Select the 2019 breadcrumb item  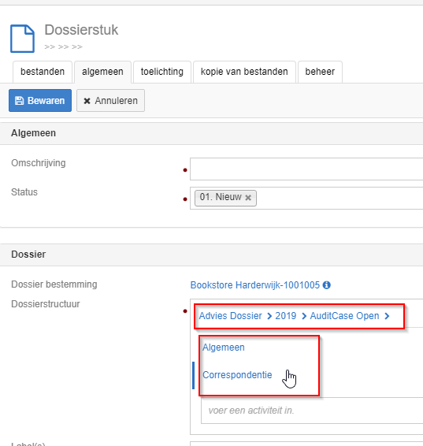pyautogui.click(x=286, y=316)
